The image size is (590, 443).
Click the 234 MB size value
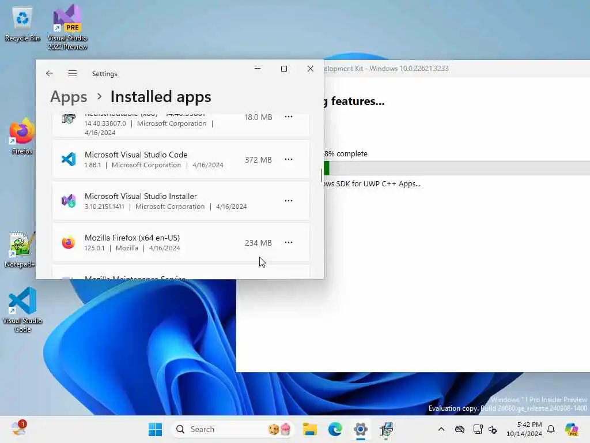[258, 243]
